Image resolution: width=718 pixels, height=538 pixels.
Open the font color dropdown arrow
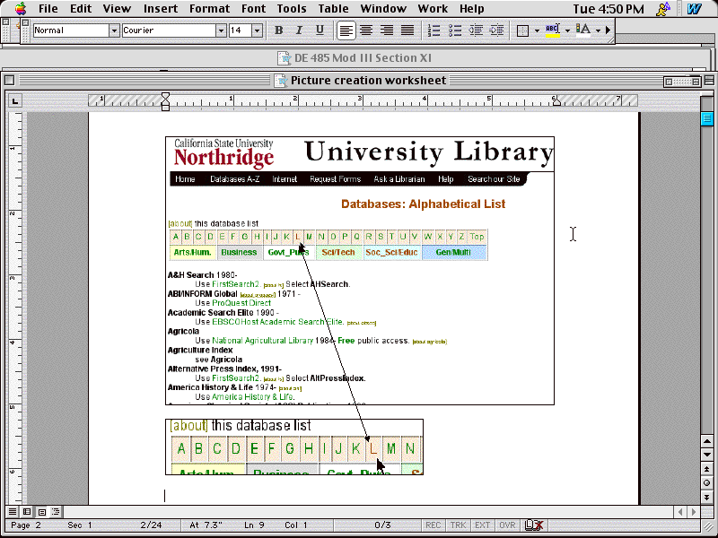598,30
